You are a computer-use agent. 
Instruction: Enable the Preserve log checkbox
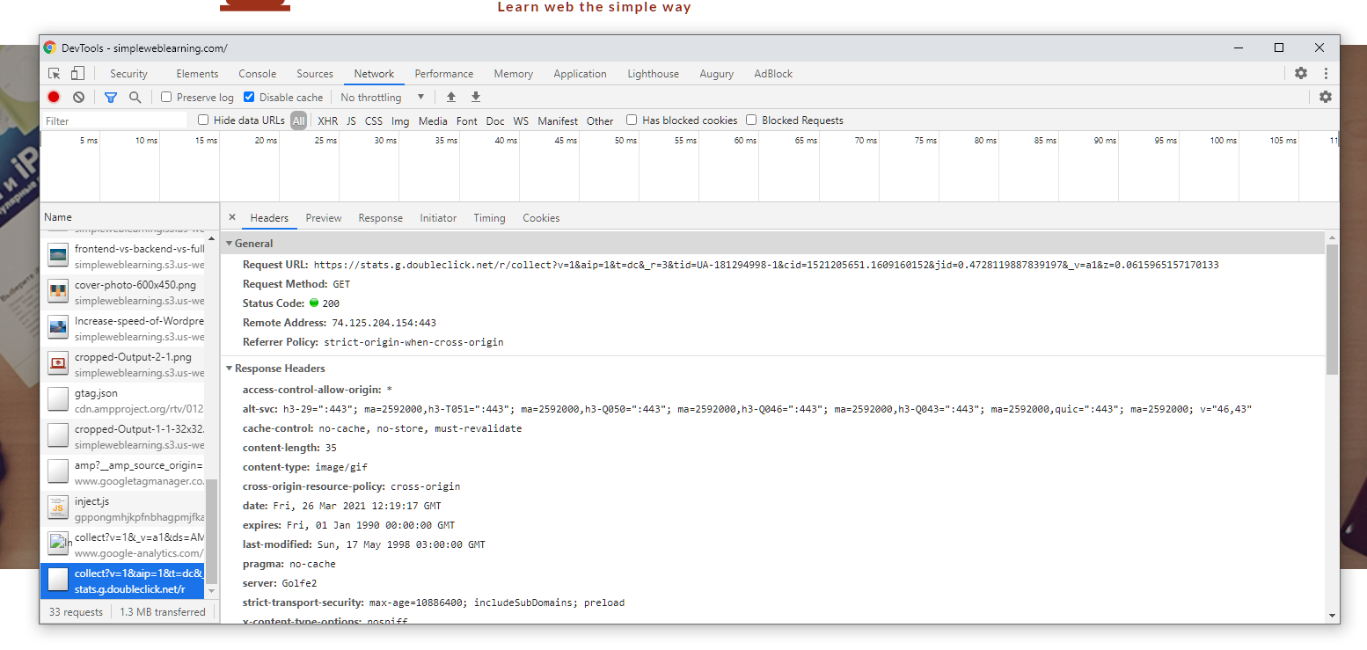tap(166, 98)
